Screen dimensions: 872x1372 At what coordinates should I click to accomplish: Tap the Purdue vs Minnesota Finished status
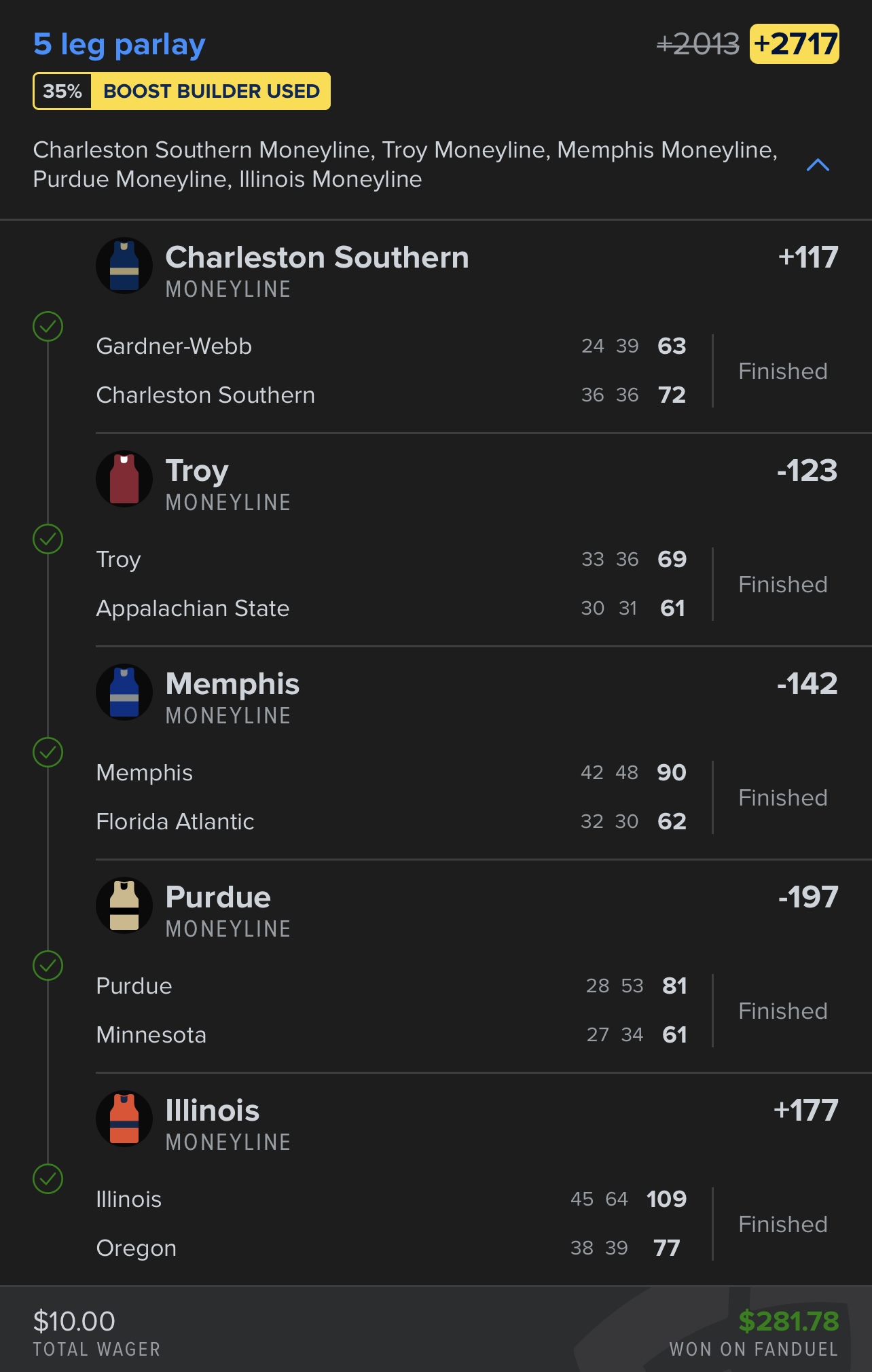(783, 1011)
